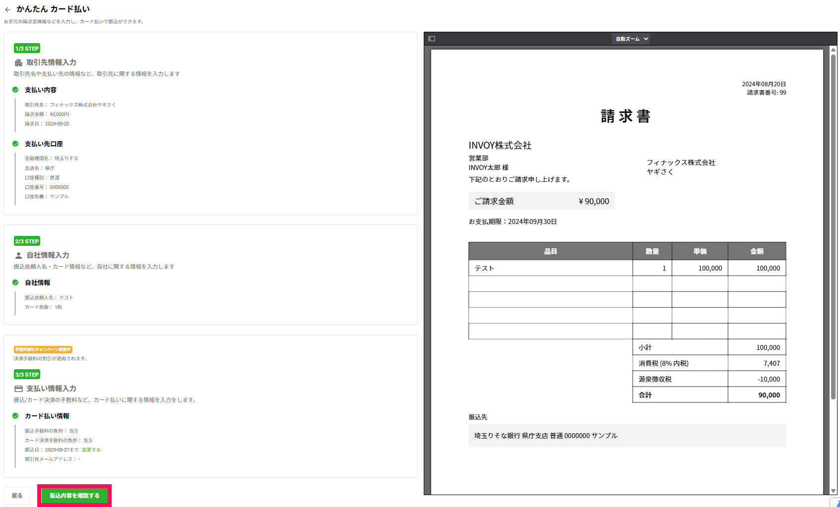Click the 1/3 STEP badge
The height and width of the screenshot is (507, 840).
click(27, 49)
